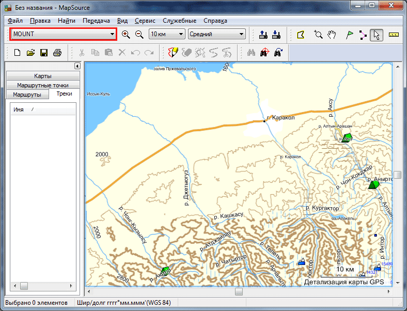Switch to the Карты tab

pyautogui.click(x=43, y=76)
